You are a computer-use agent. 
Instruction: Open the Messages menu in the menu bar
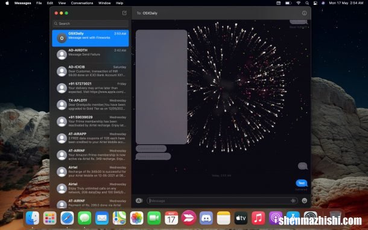tap(23, 3)
